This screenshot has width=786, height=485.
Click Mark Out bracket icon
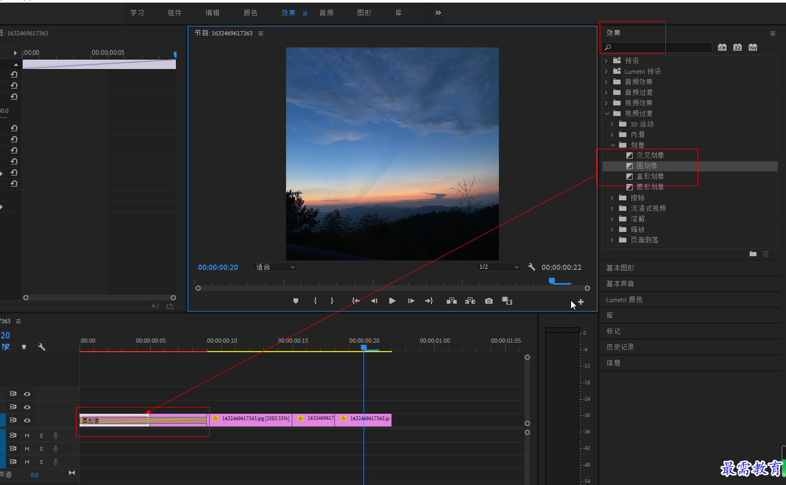(x=332, y=301)
